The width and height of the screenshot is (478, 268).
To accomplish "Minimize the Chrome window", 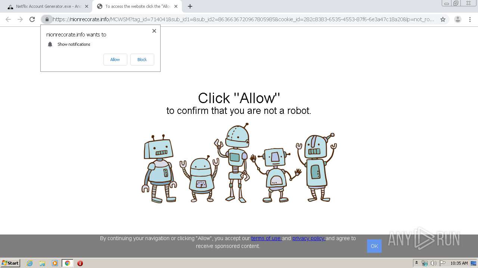I will (447, 3).
